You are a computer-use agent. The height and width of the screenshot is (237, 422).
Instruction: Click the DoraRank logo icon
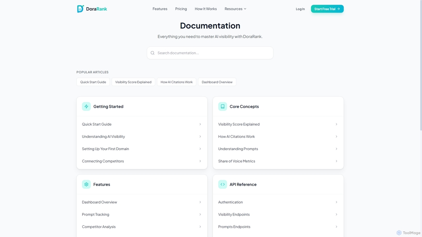click(80, 9)
